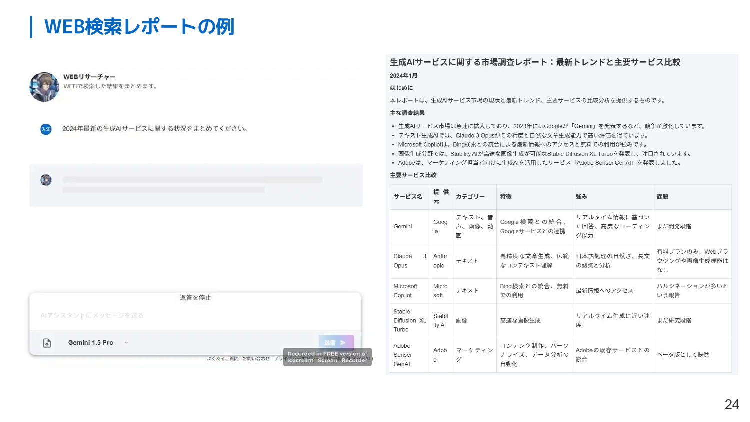Open the Gemini 1.5 Pro model dropdown
The width and height of the screenshot is (750, 422).
[x=98, y=343]
